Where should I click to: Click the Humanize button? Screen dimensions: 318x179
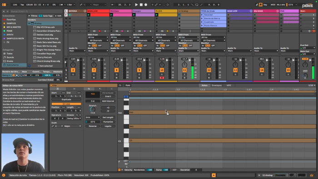click(x=108, y=122)
